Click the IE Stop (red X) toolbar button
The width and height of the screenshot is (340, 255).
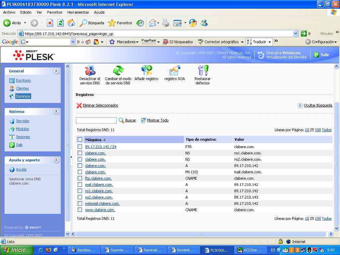click(50, 23)
